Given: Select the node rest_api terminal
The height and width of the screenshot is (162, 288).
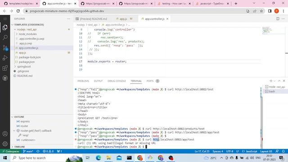Looking at the screenshot, I should 275,87.
